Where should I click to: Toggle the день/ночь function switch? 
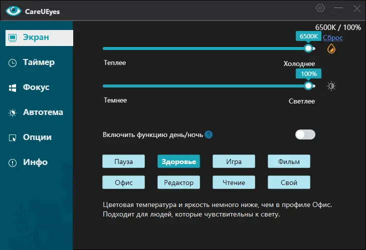(305, 134)
